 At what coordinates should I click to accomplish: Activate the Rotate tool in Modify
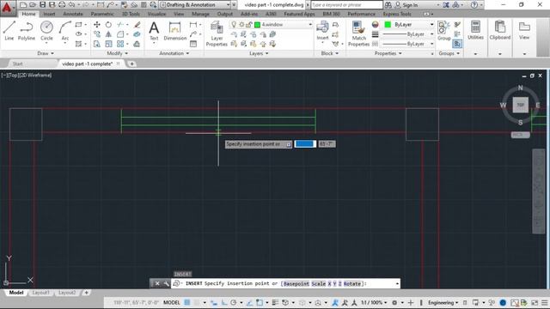click(108, 25)
